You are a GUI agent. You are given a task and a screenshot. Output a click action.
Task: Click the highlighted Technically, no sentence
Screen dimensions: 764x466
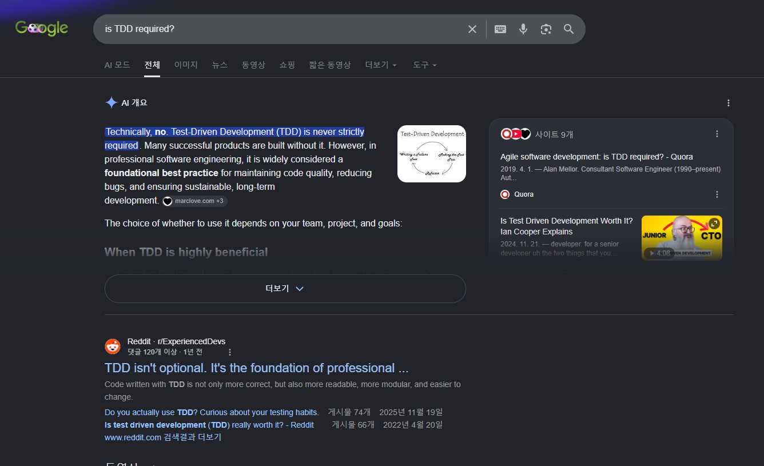(x=234, y=138)
